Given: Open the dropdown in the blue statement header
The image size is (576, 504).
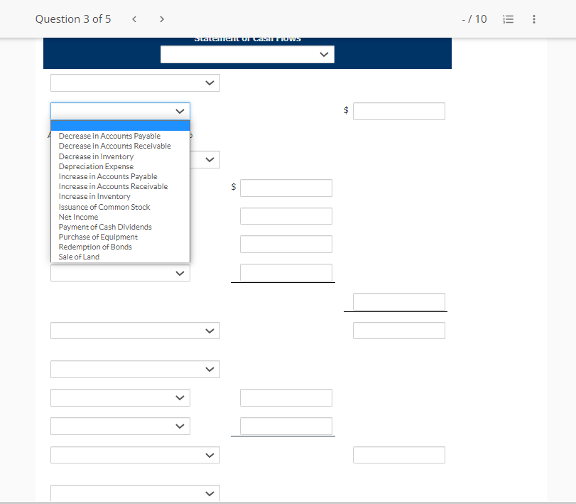Looking at the screenshot, I should coord(247,55).
